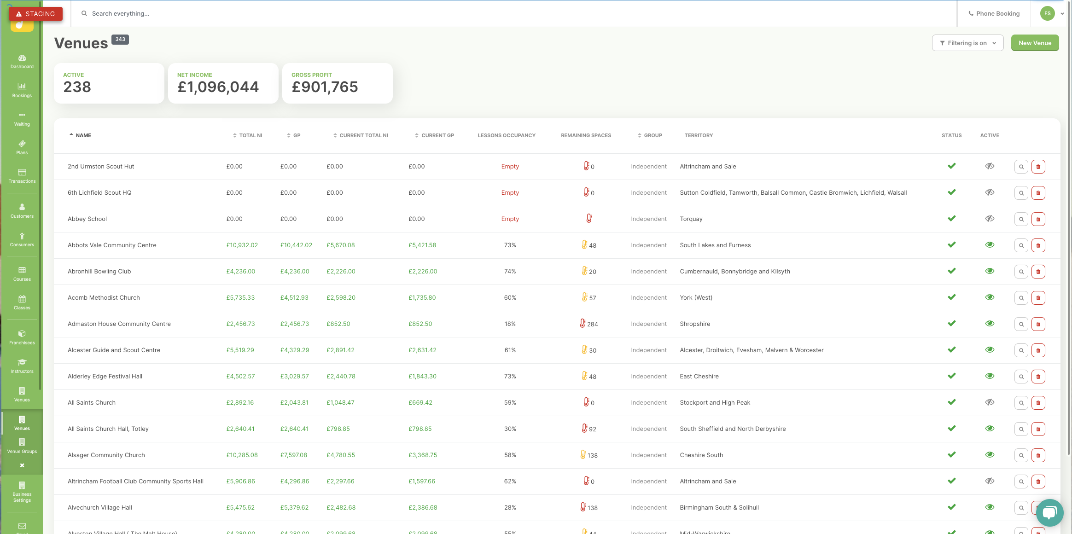Sort table by Group column
Screen dimensions: 1072x534
point(650,135)
